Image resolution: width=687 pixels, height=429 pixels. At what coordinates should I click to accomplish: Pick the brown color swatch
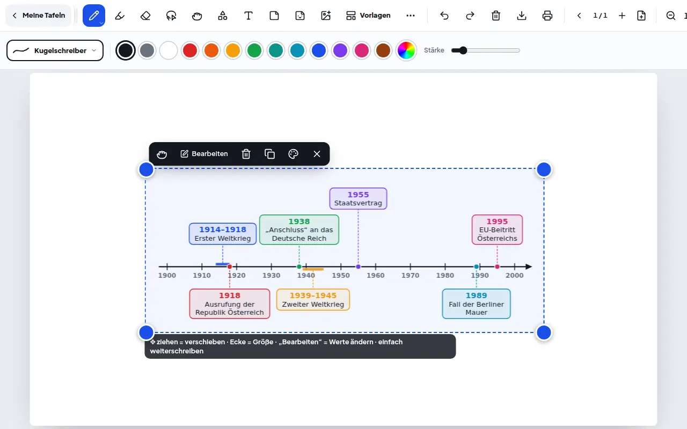point(383,50)
